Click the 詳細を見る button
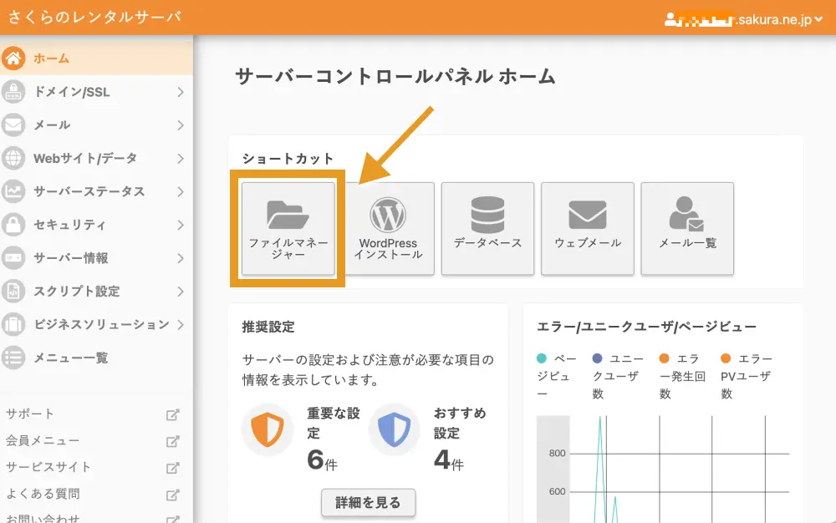This screenshot has width=836, height=523. 368,503
